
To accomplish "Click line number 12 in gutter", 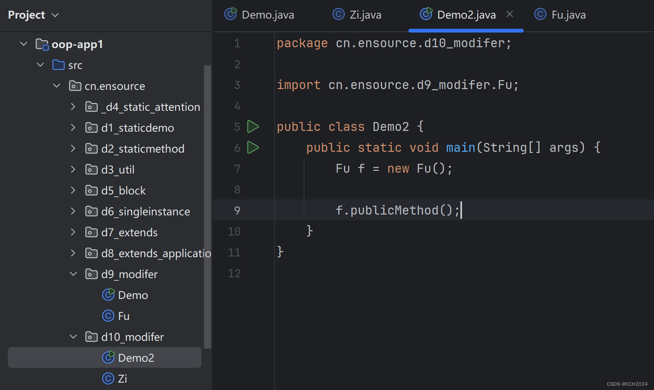I will coord(234,273).
